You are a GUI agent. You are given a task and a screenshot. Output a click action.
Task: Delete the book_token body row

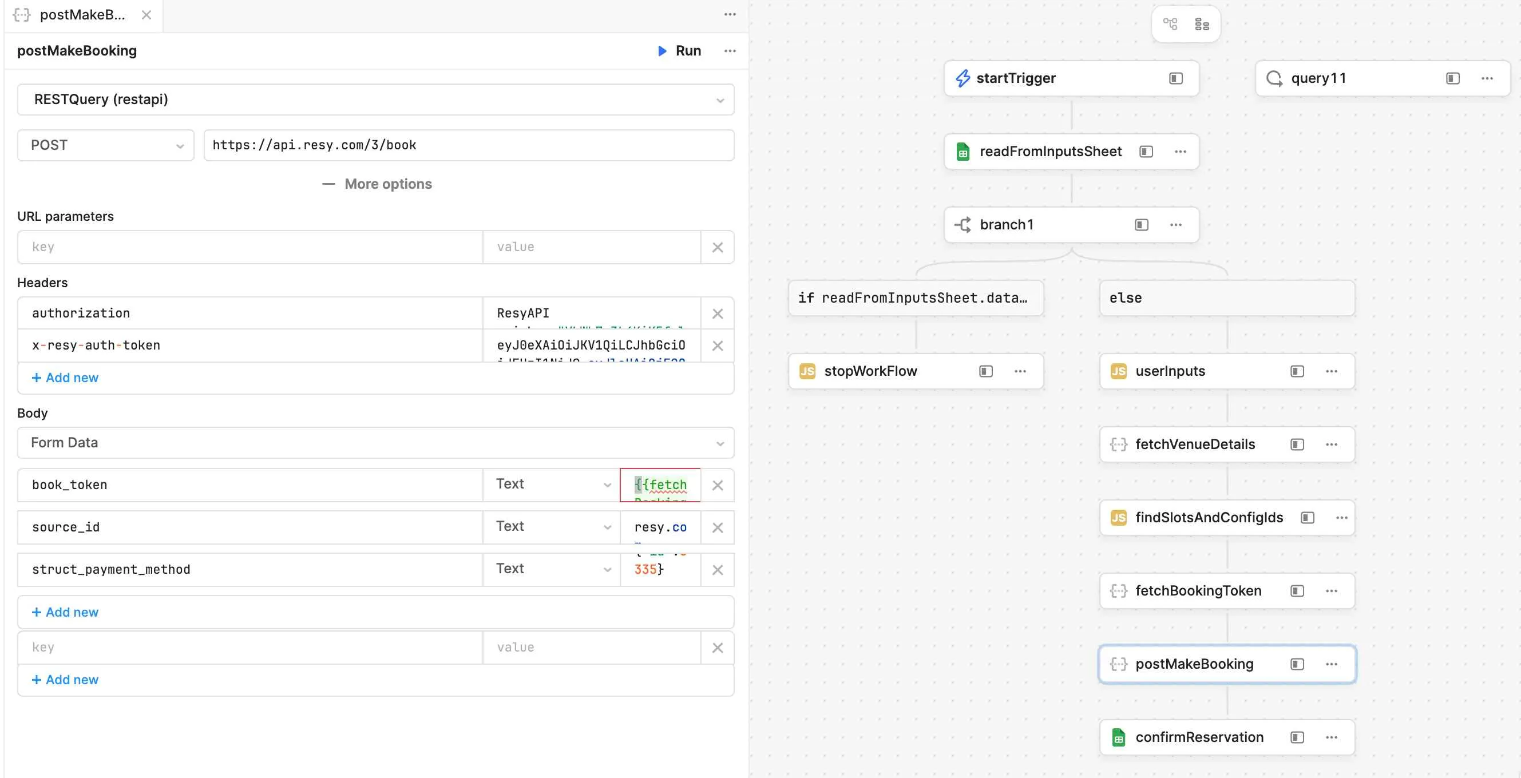coord(718,485)
